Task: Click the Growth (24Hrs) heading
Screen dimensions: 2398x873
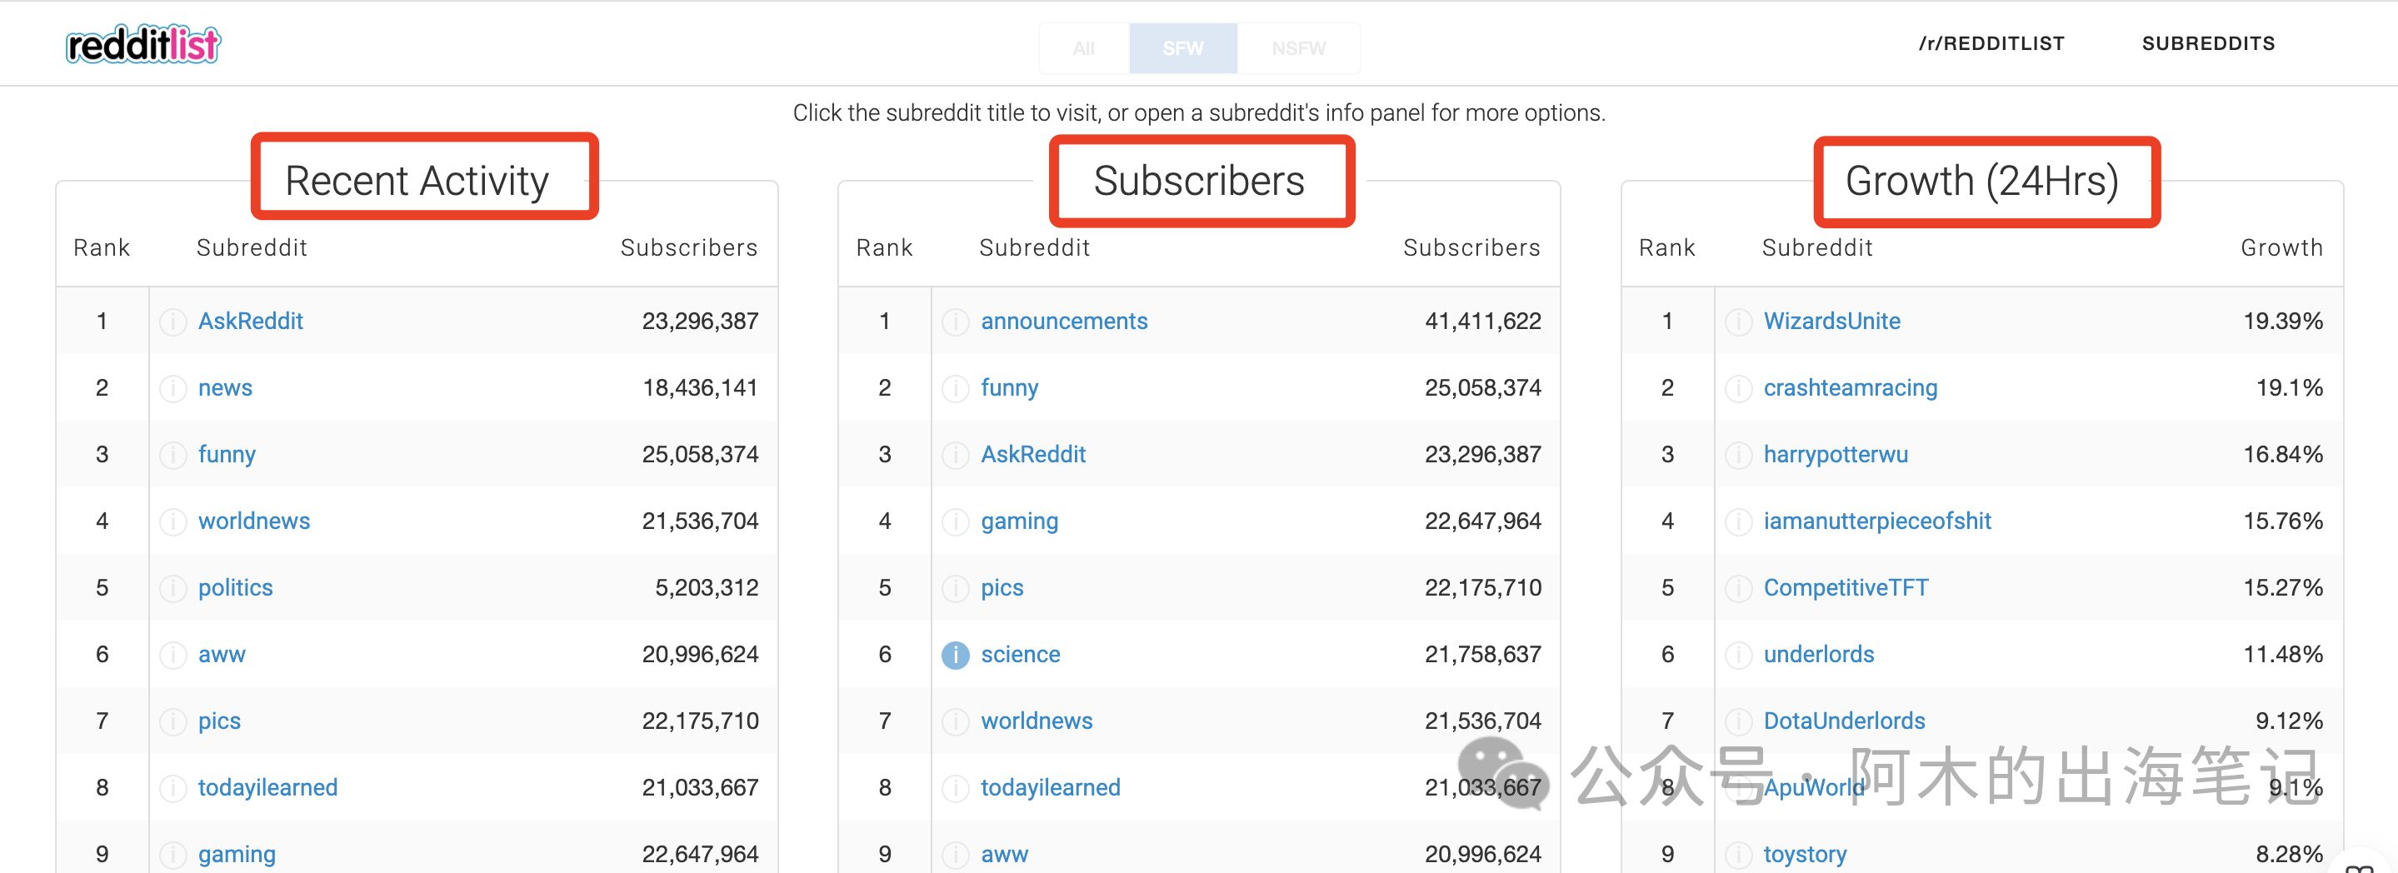Action: coord(1982,181)
